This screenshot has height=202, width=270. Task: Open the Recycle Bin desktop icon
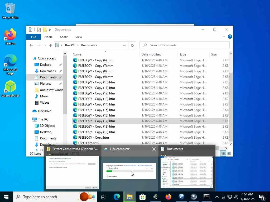pyautogui.click(x=10, y=11)
